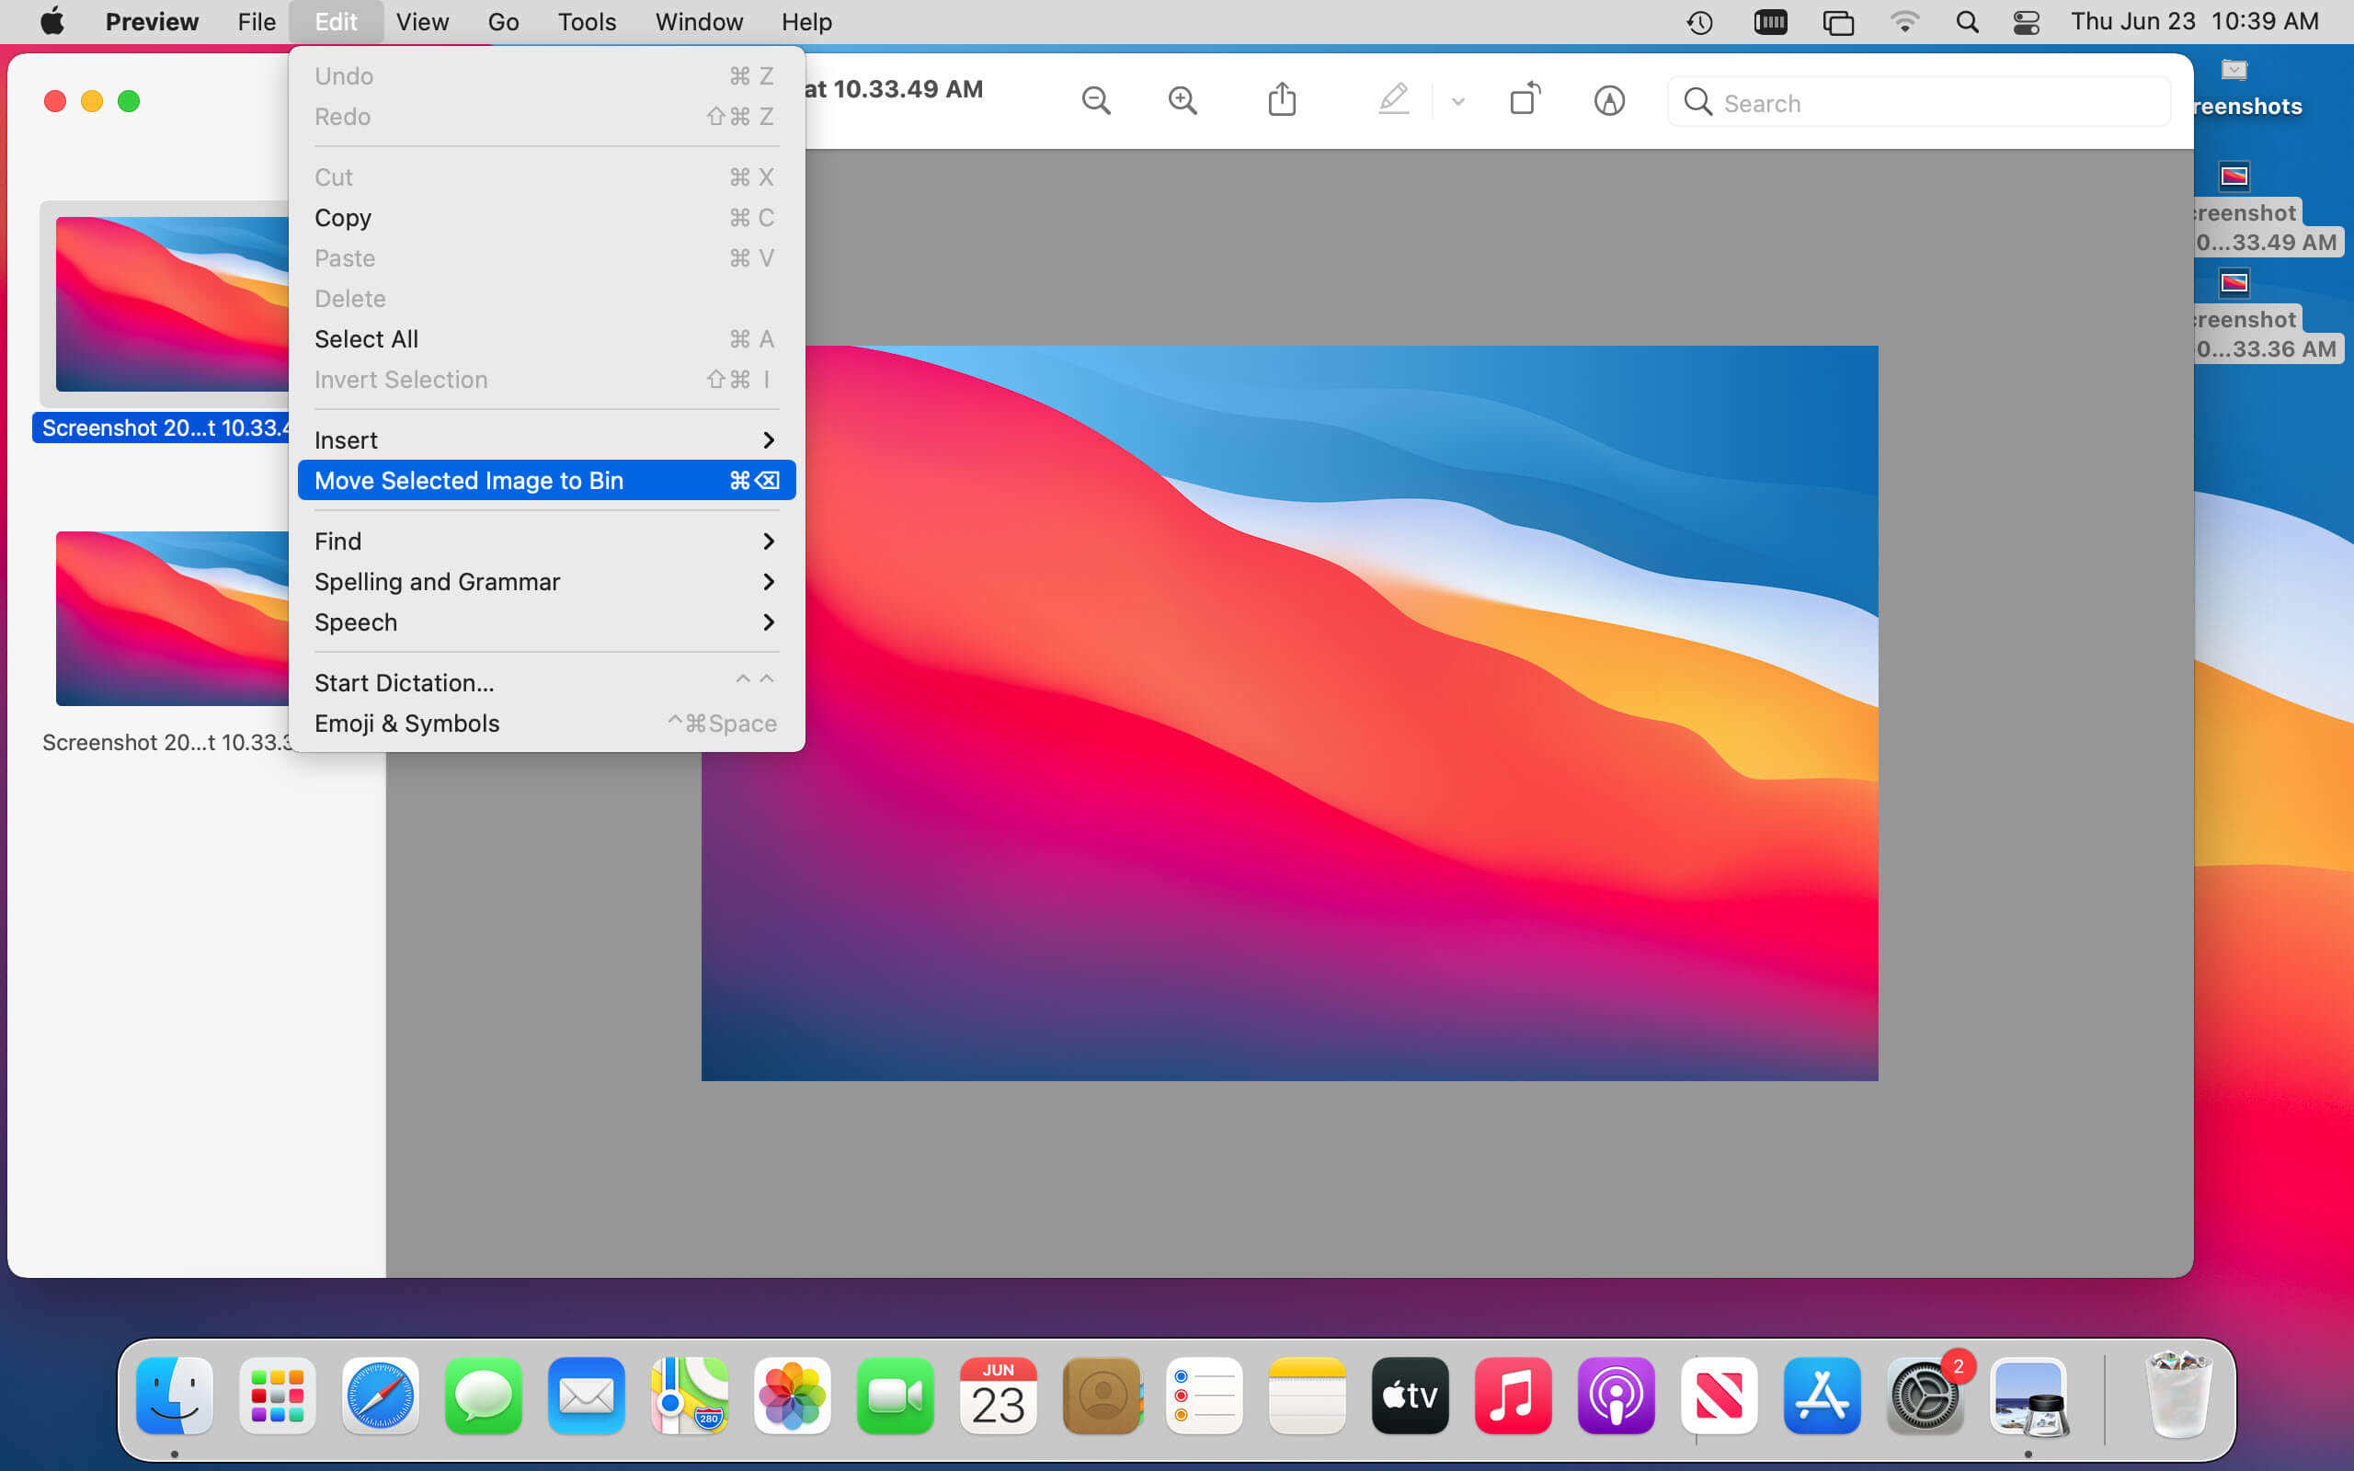The width and height of the screenshot is (2354, 1471).
Task: Click the date and time clock
Action: (2196, 21)
